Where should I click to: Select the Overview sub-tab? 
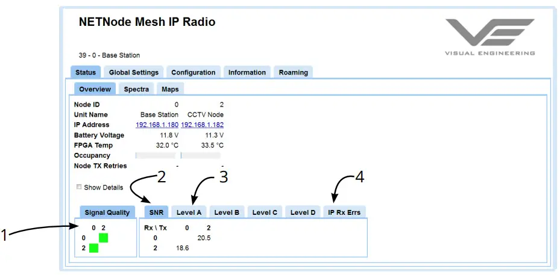click(95, 89)
